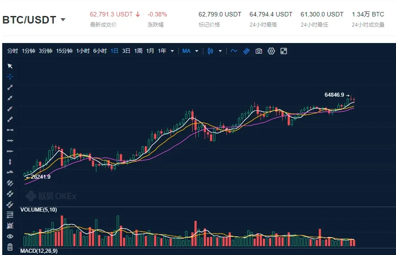Screen dimensions: 396x255
Task: Toggle the line chart wave icon
Action: click(x=234, y=51)
